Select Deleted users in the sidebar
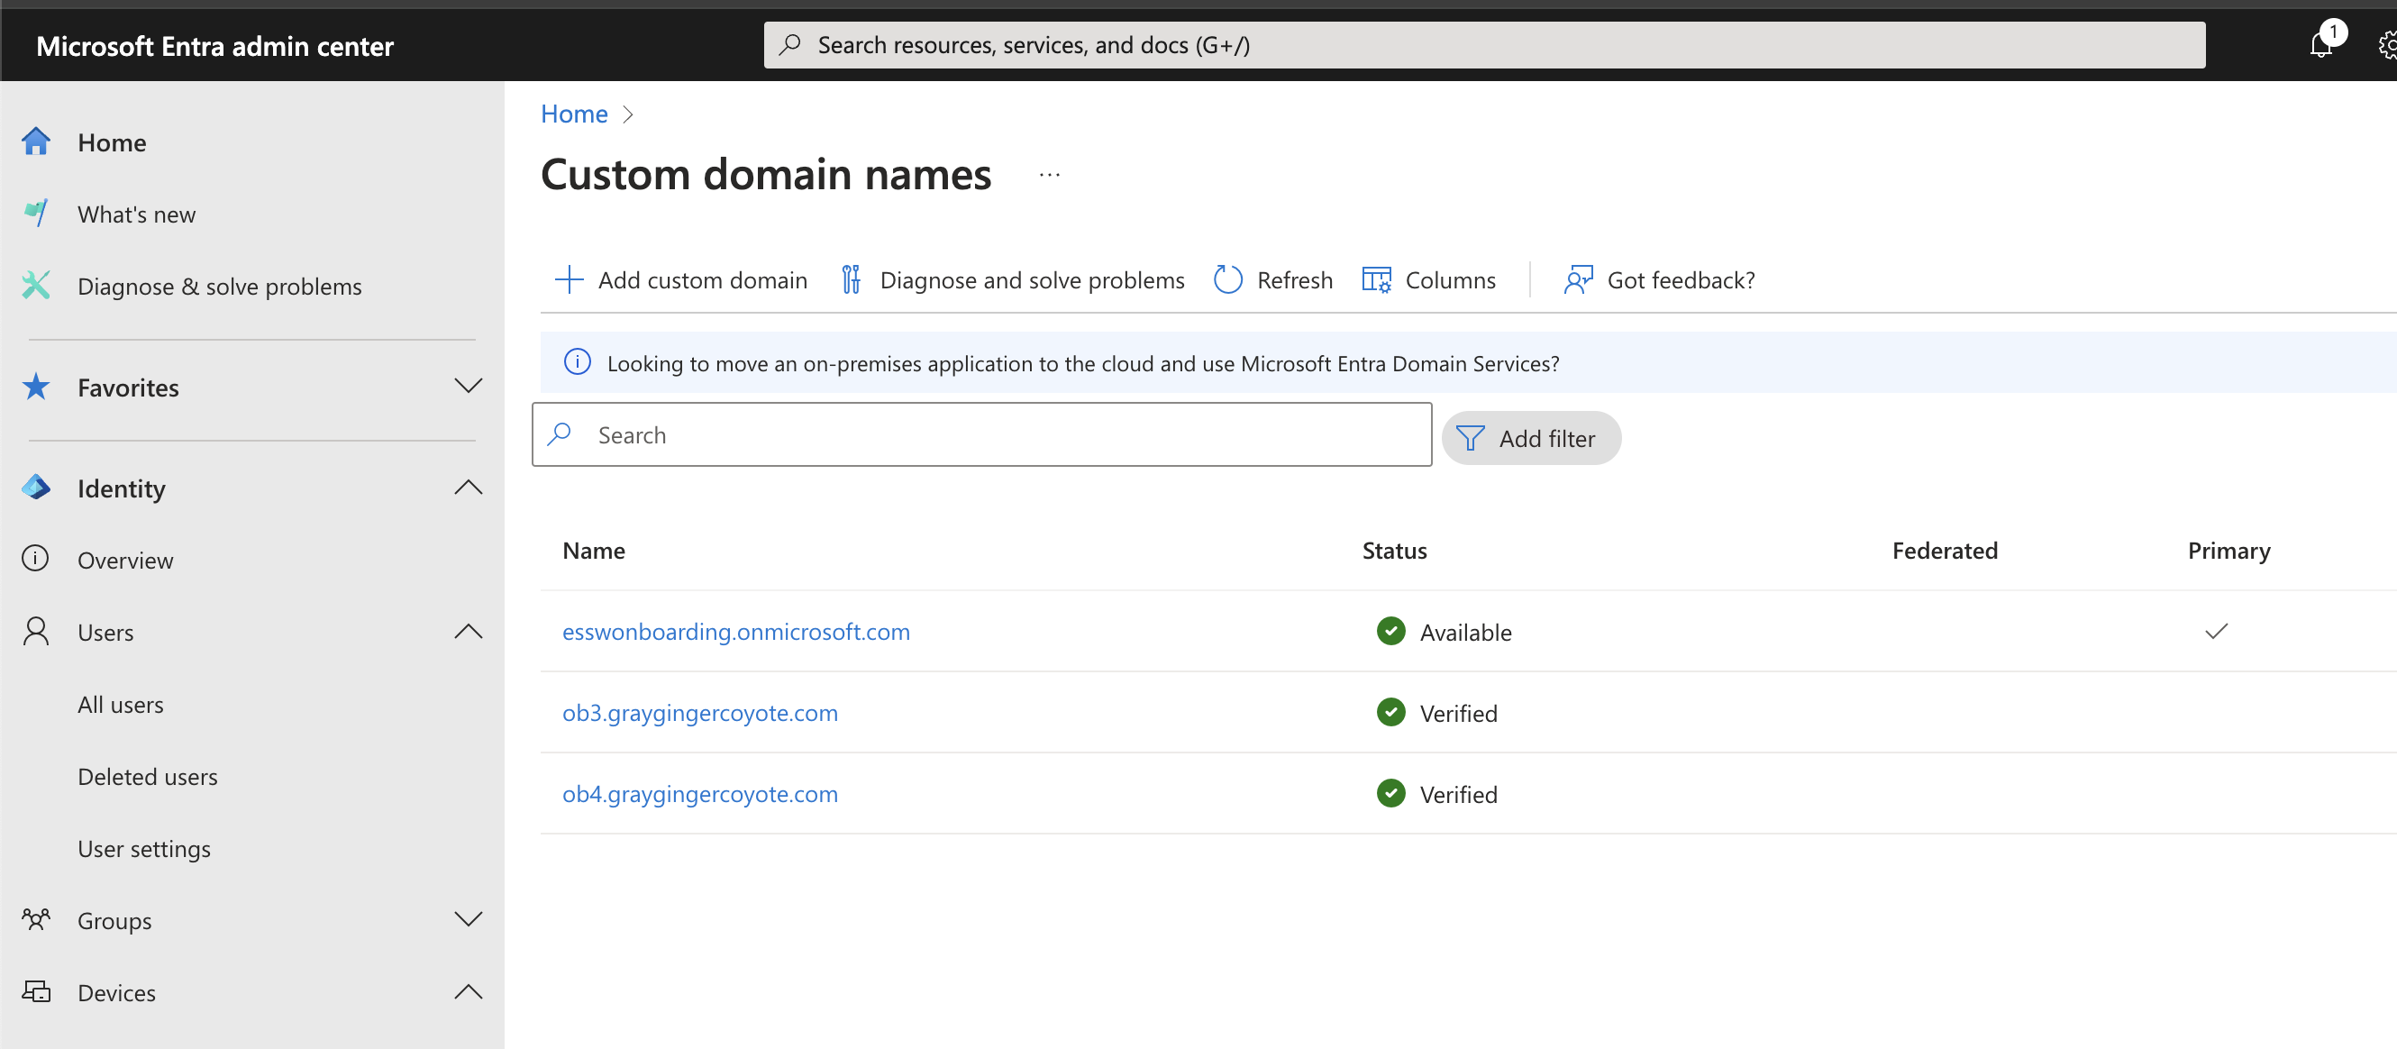The width and height of the screenshot is (2397, 1049). [147, 775]
